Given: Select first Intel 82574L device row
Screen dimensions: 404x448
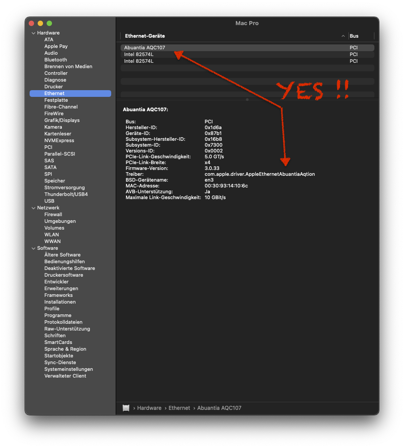Looking at the screenshot, I should 248,54.
